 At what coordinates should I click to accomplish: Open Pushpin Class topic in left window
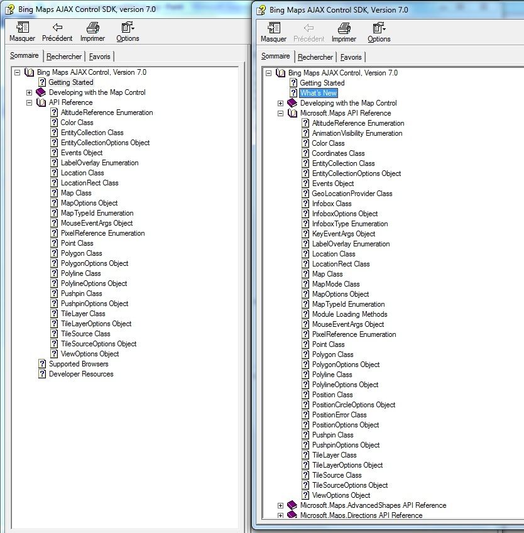(81, 294)
